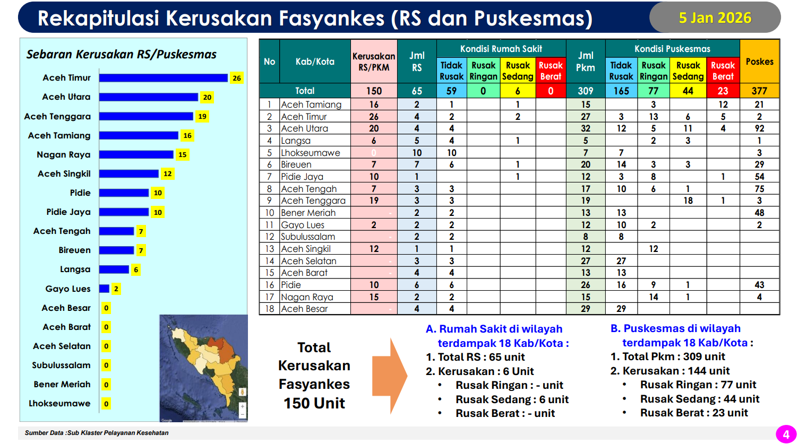Click the Google logo on the map
Image resolution: width=798 pixels, height=444 pixels.
pos(167,420)
